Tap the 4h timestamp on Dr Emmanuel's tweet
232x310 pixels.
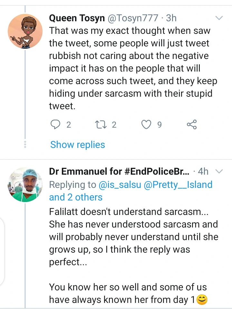[x=203, y=171]
